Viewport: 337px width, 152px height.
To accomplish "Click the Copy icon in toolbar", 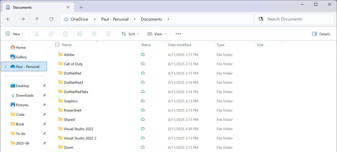I will tap(51, 34).
